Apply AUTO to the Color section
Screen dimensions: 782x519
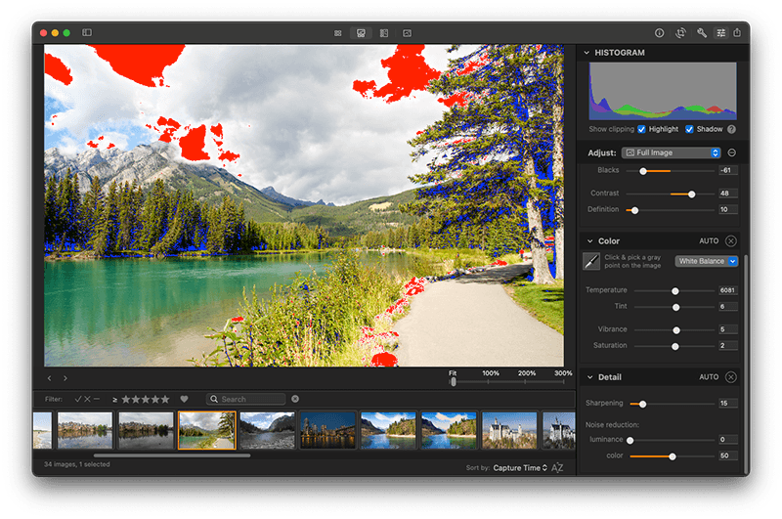tap(709, 241)
